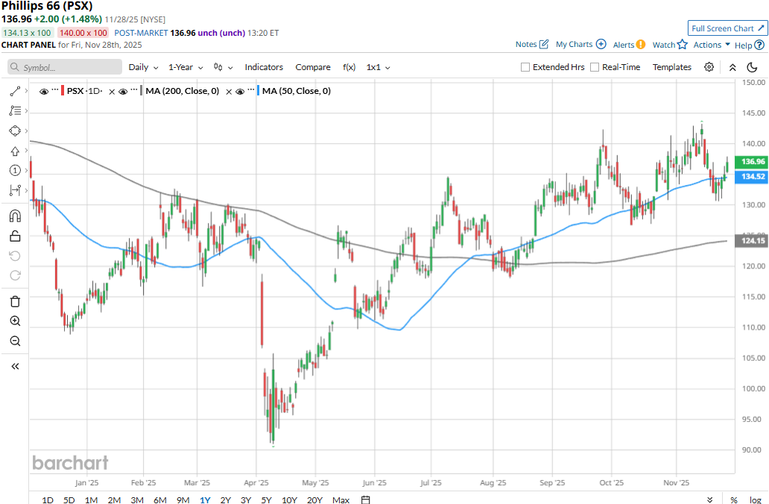The width and height of the screenshot is (769, 504).
Task: Tick the Real-Time checkbox
Action: click(595, 67)
